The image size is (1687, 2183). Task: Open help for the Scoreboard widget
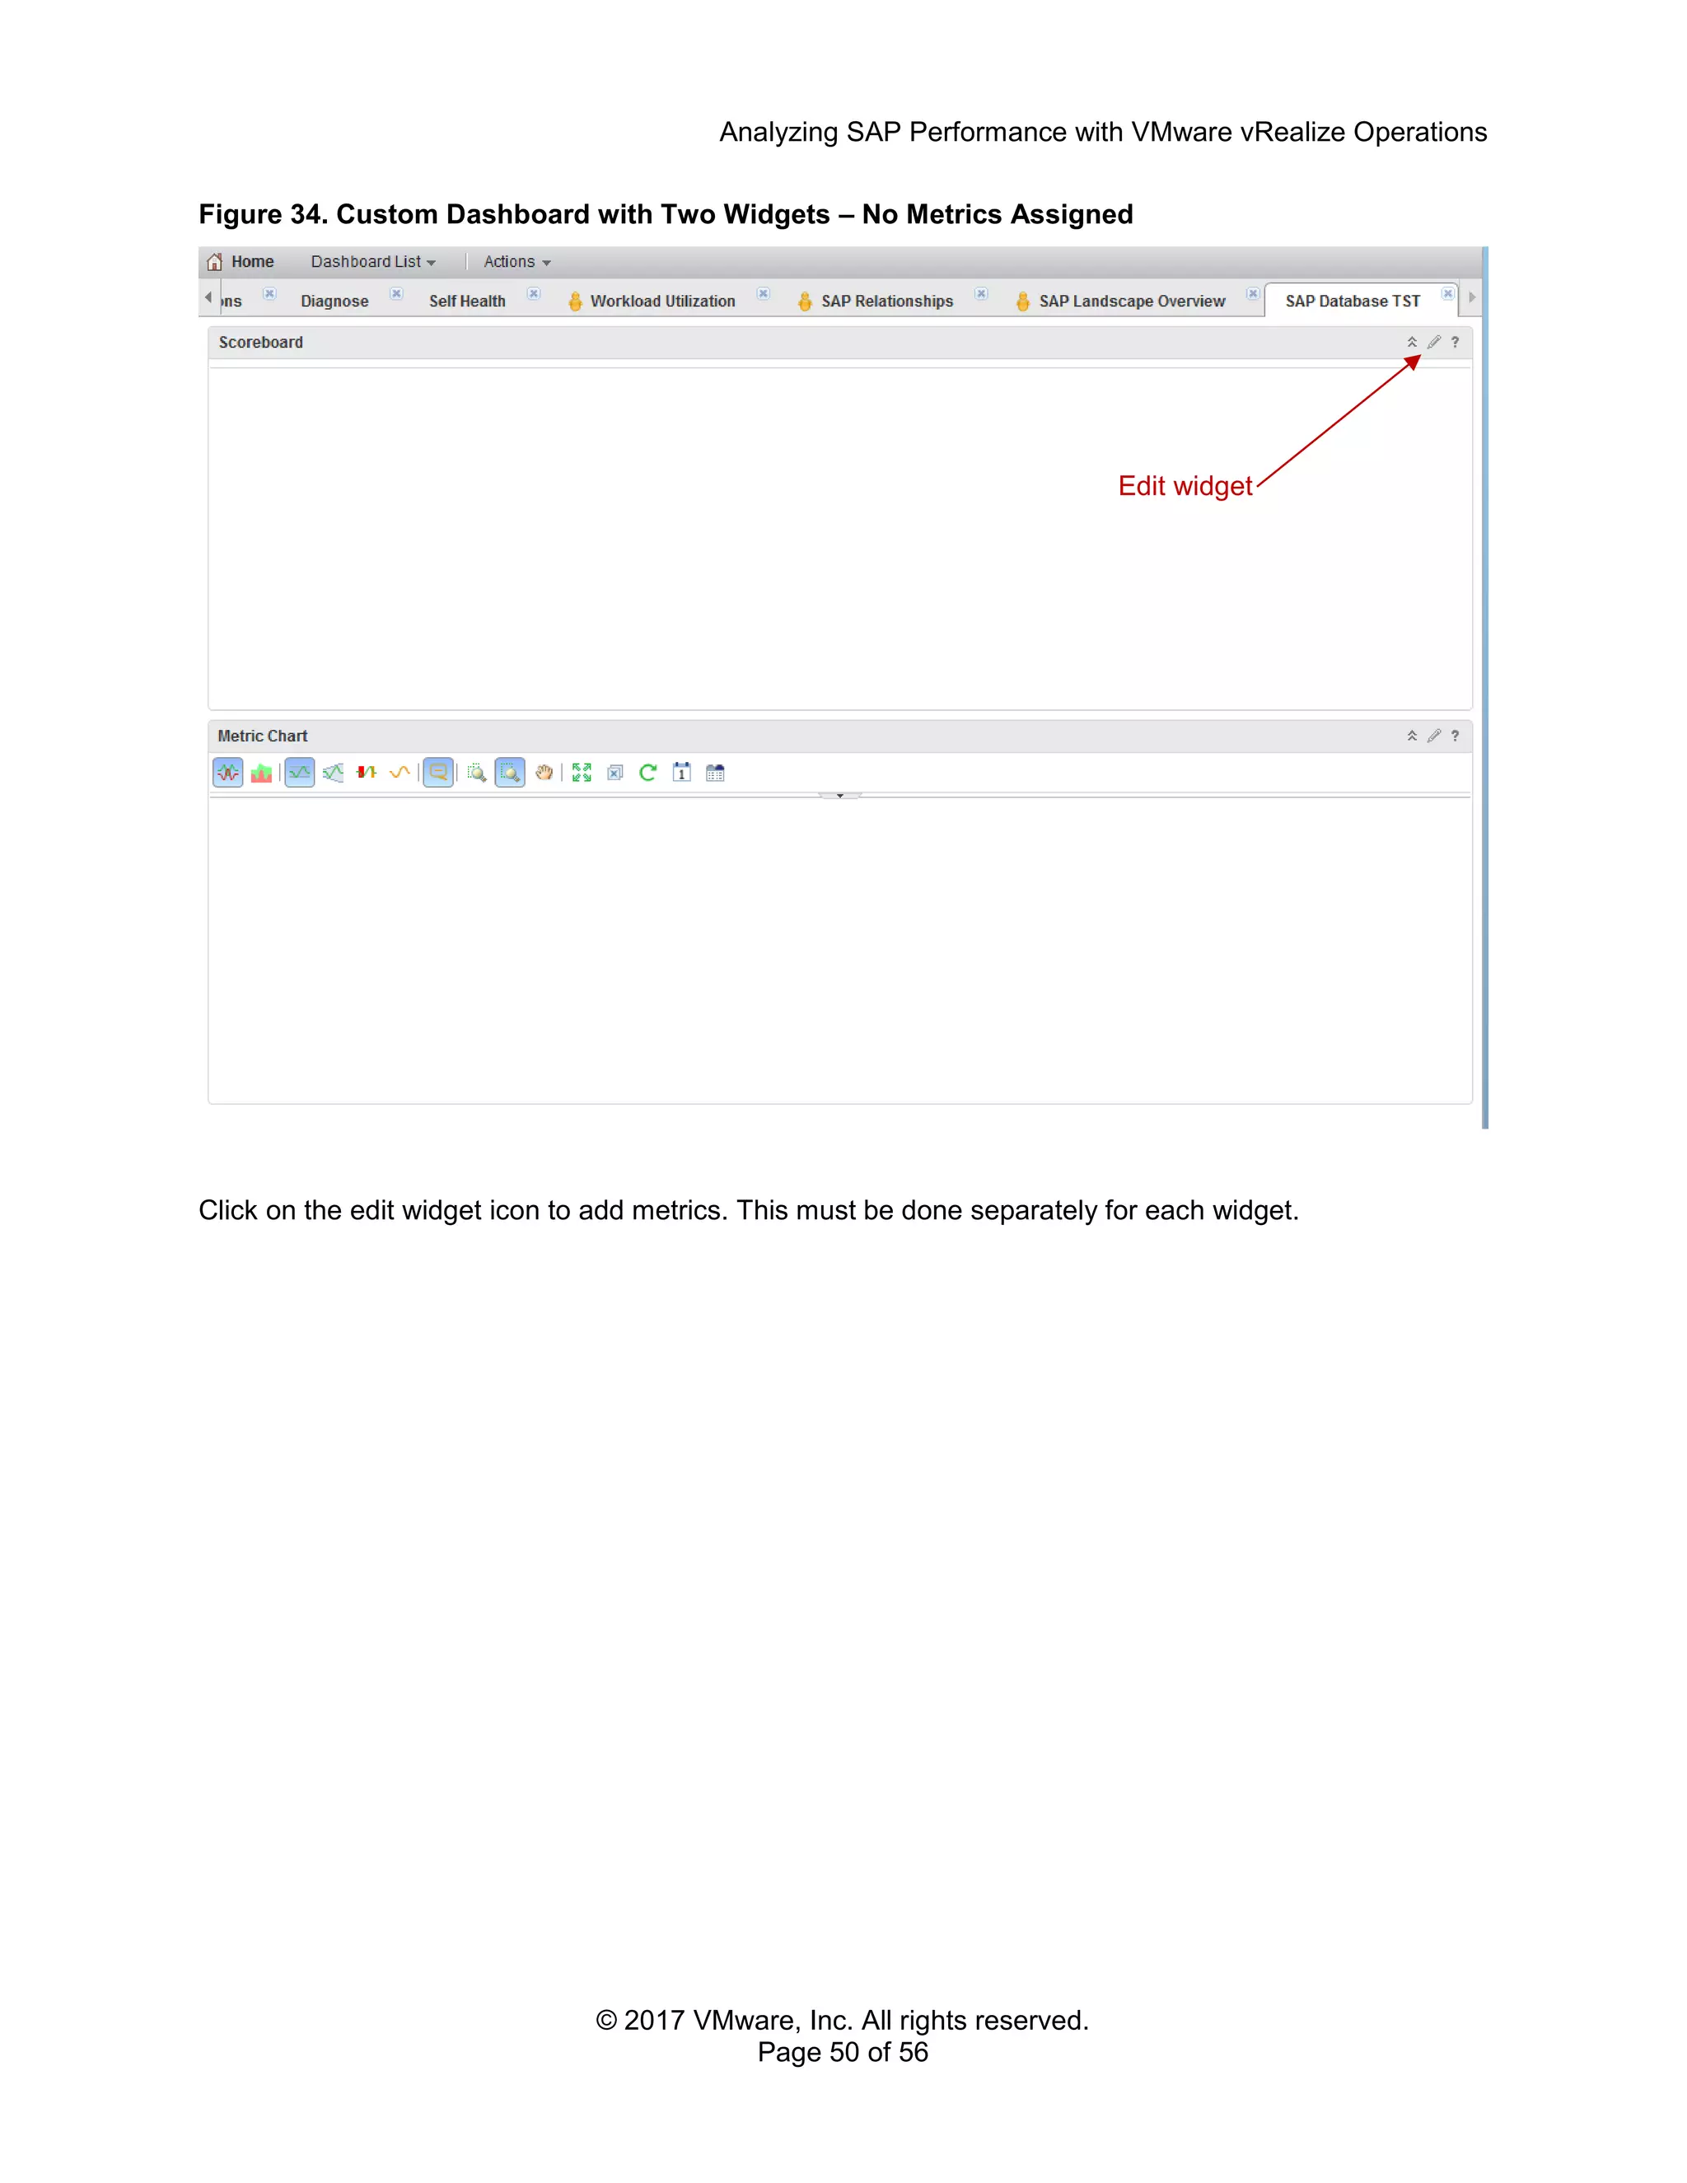pos(1456,342)
